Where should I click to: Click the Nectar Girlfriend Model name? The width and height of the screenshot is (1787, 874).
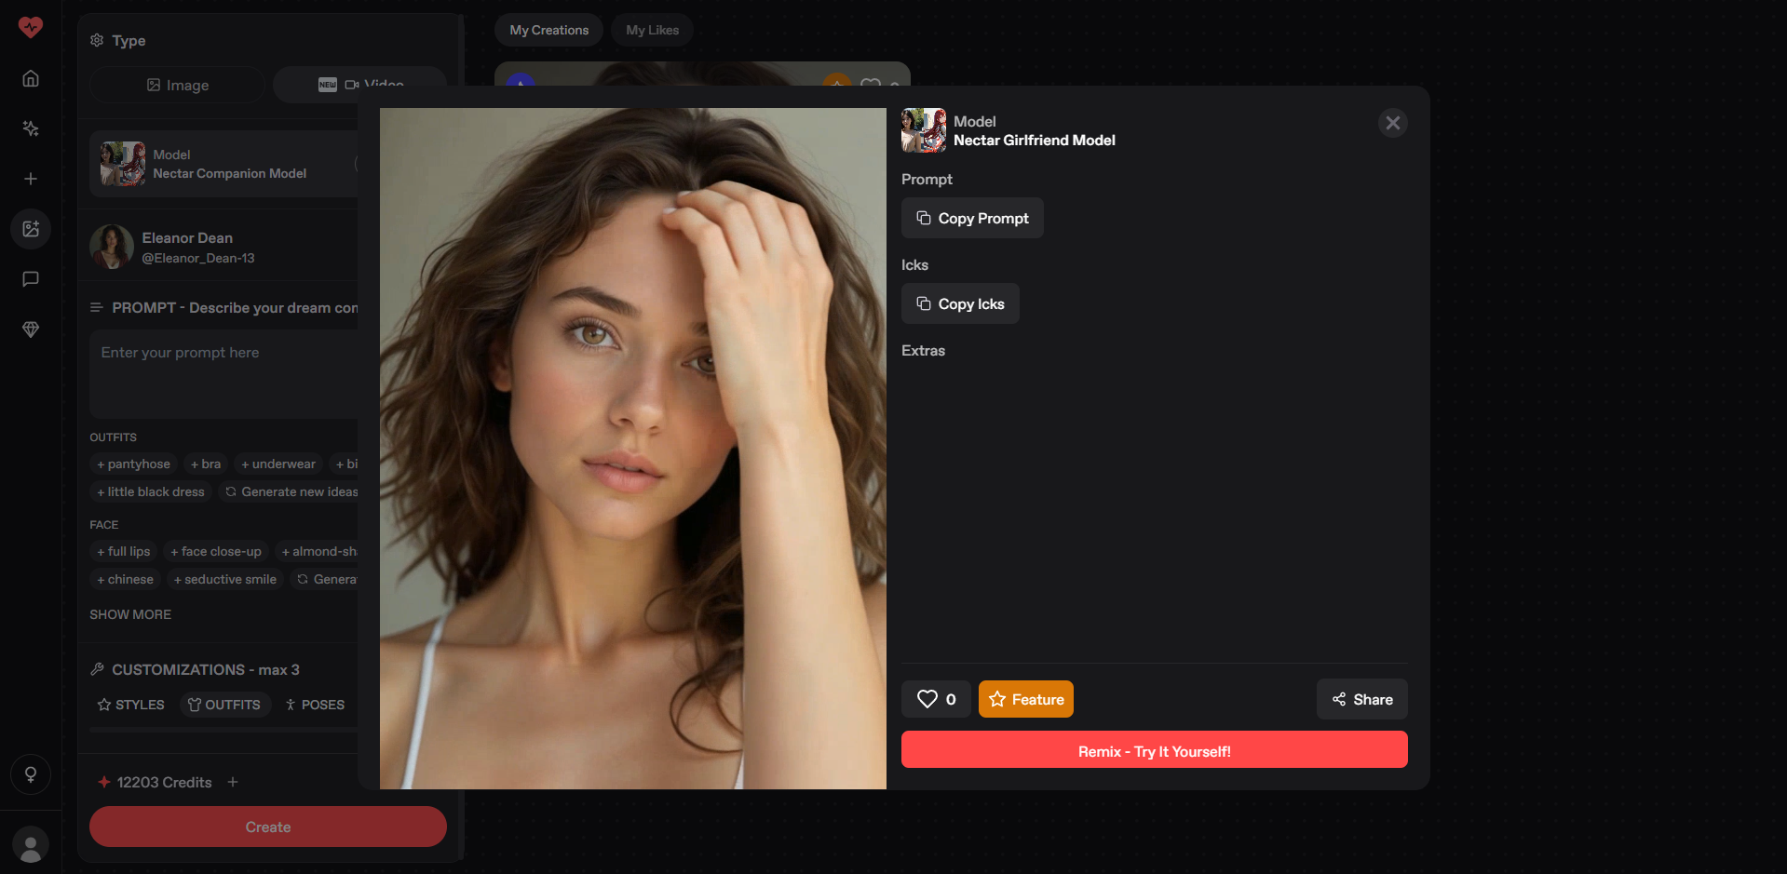1035,141
